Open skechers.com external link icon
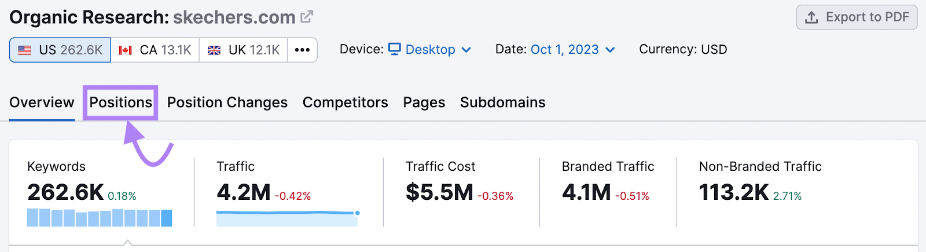 pos(307,17)
